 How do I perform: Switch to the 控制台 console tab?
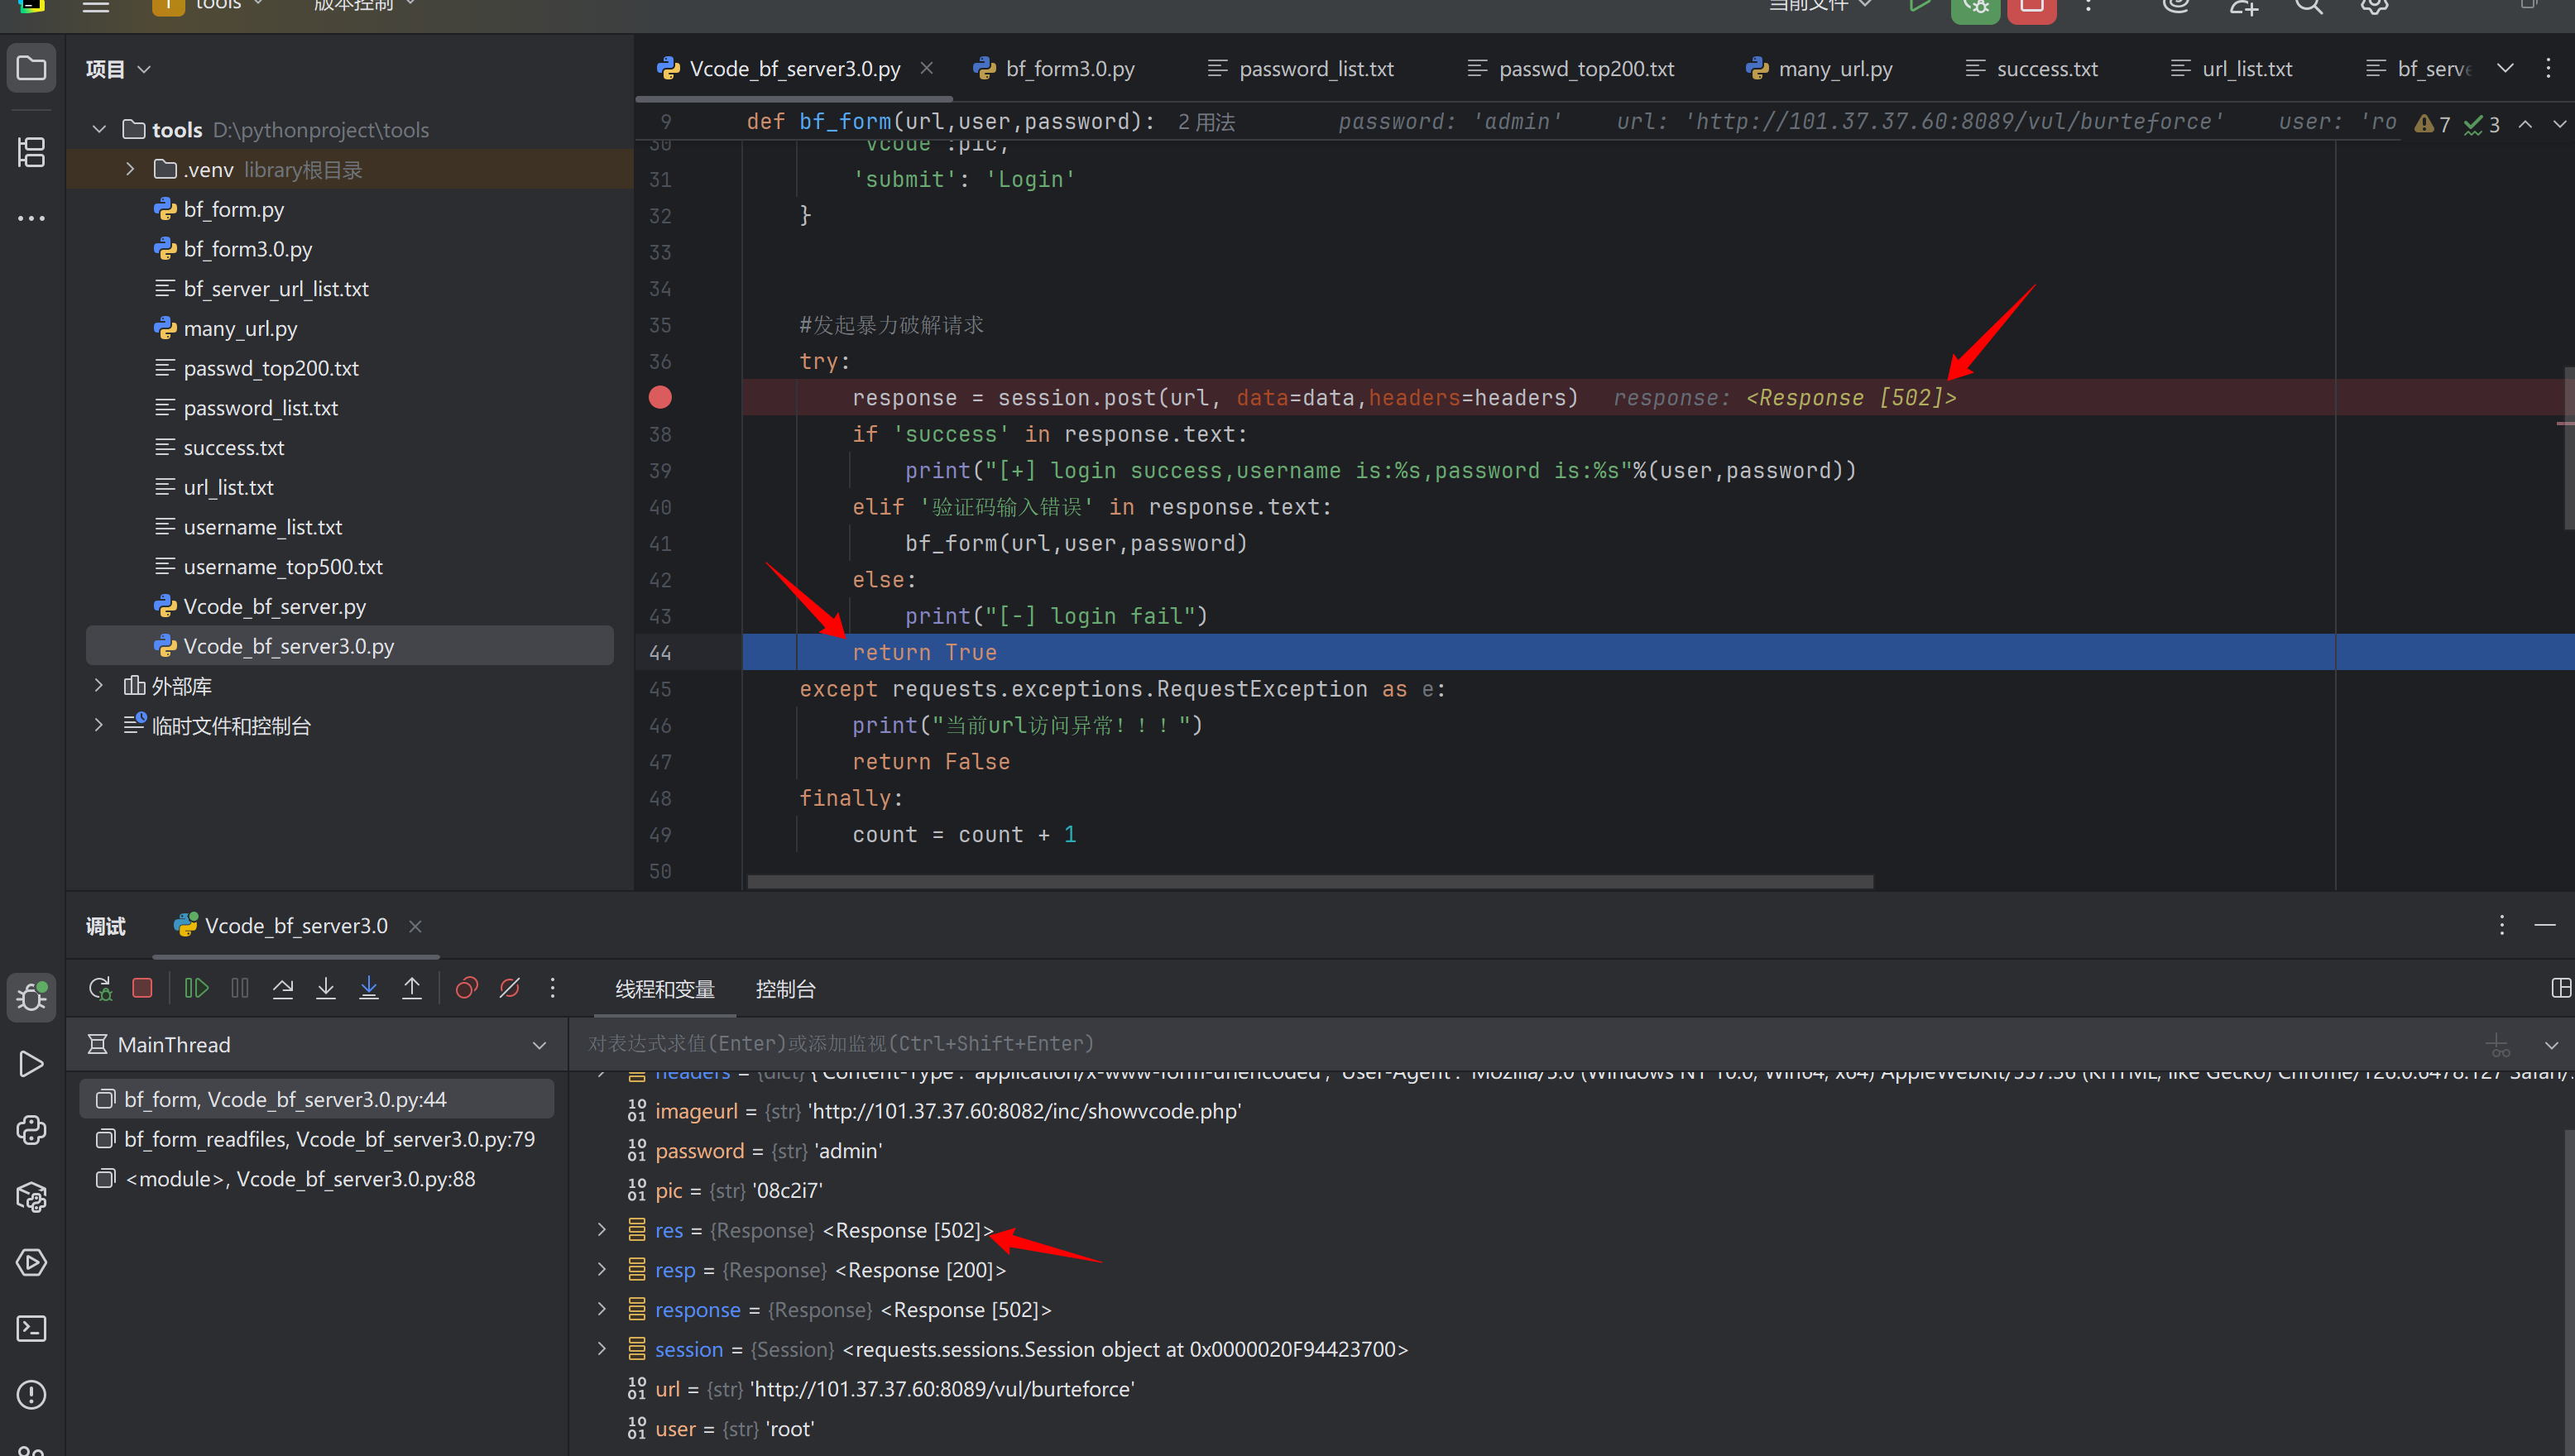(785, 990)
